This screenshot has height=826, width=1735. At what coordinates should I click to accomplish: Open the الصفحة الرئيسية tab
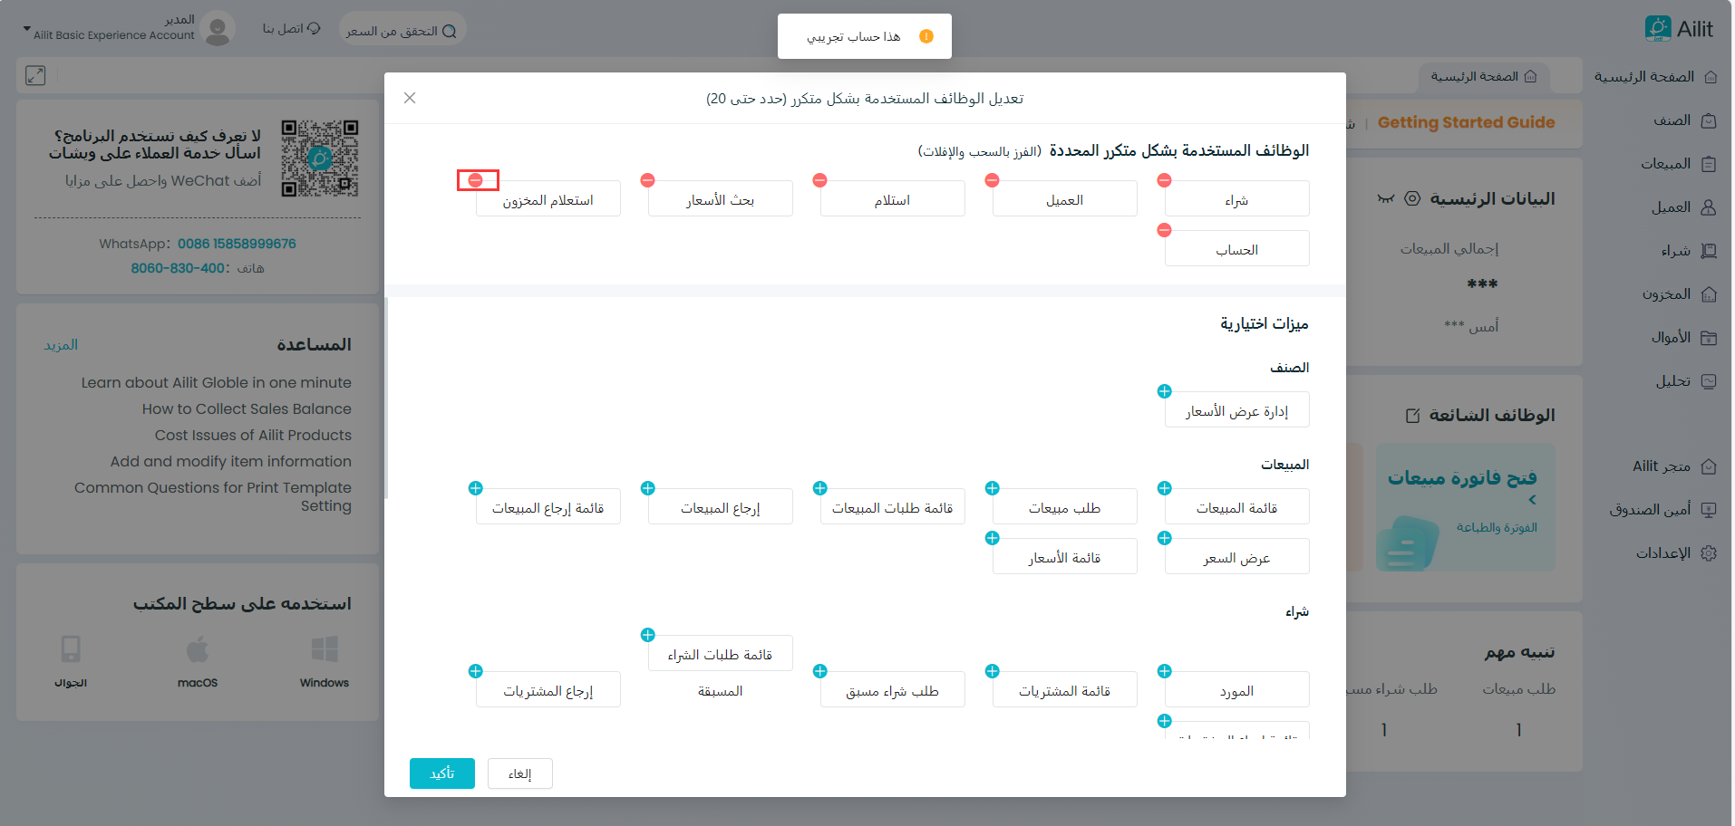tap(1483, 77)
